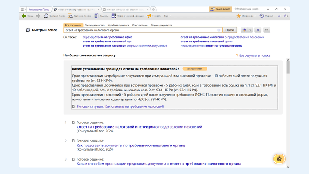This screenshot has height=174, width=309.
Task: Clear the search query with the X icon
Action: coord(219,30)
